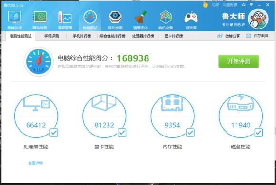Viewport: 276px width, 185px height.
Task: Switch to the 显卡排行榜 tab
Action: point(174,36)
